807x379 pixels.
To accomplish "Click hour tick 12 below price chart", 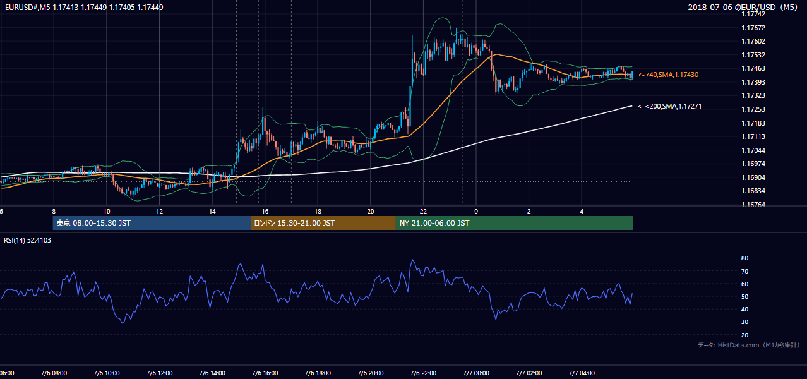I will (x=159, y=211).
